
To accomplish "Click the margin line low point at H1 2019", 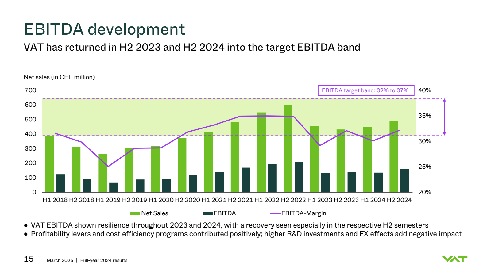I will (108, 167).
